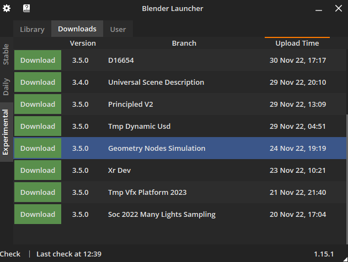Sort by the Branch column header
This screenshot has height=262, width=348.
[x=184, y=43]
